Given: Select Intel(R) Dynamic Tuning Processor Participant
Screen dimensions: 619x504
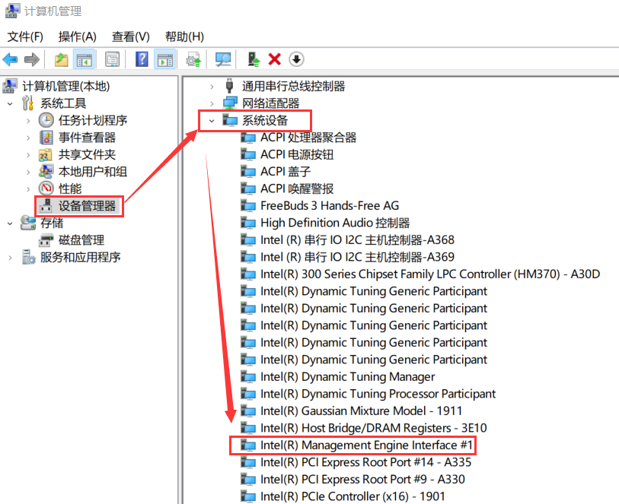Looking at the screenshot, I should [x=378, y=394].
